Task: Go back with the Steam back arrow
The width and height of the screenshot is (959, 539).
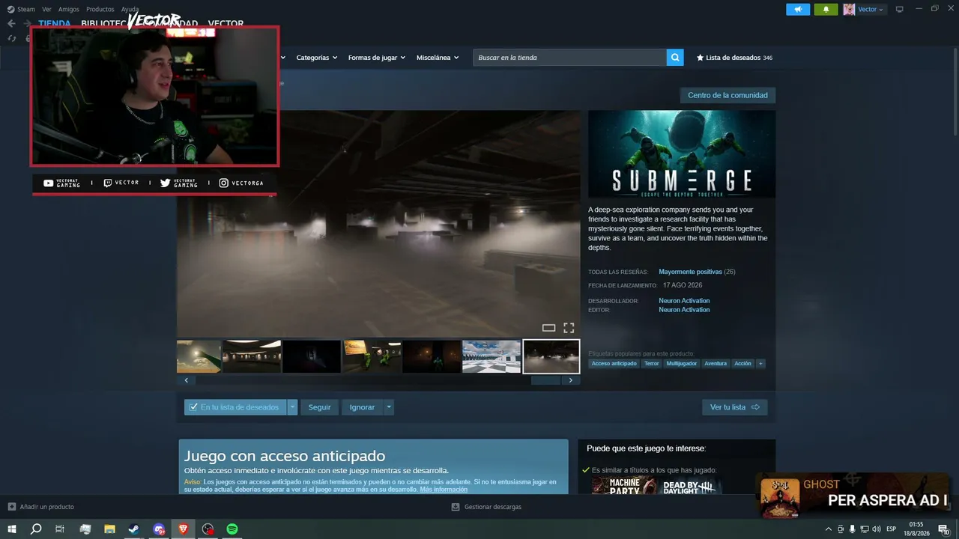Action: click(x=11, y=23)
